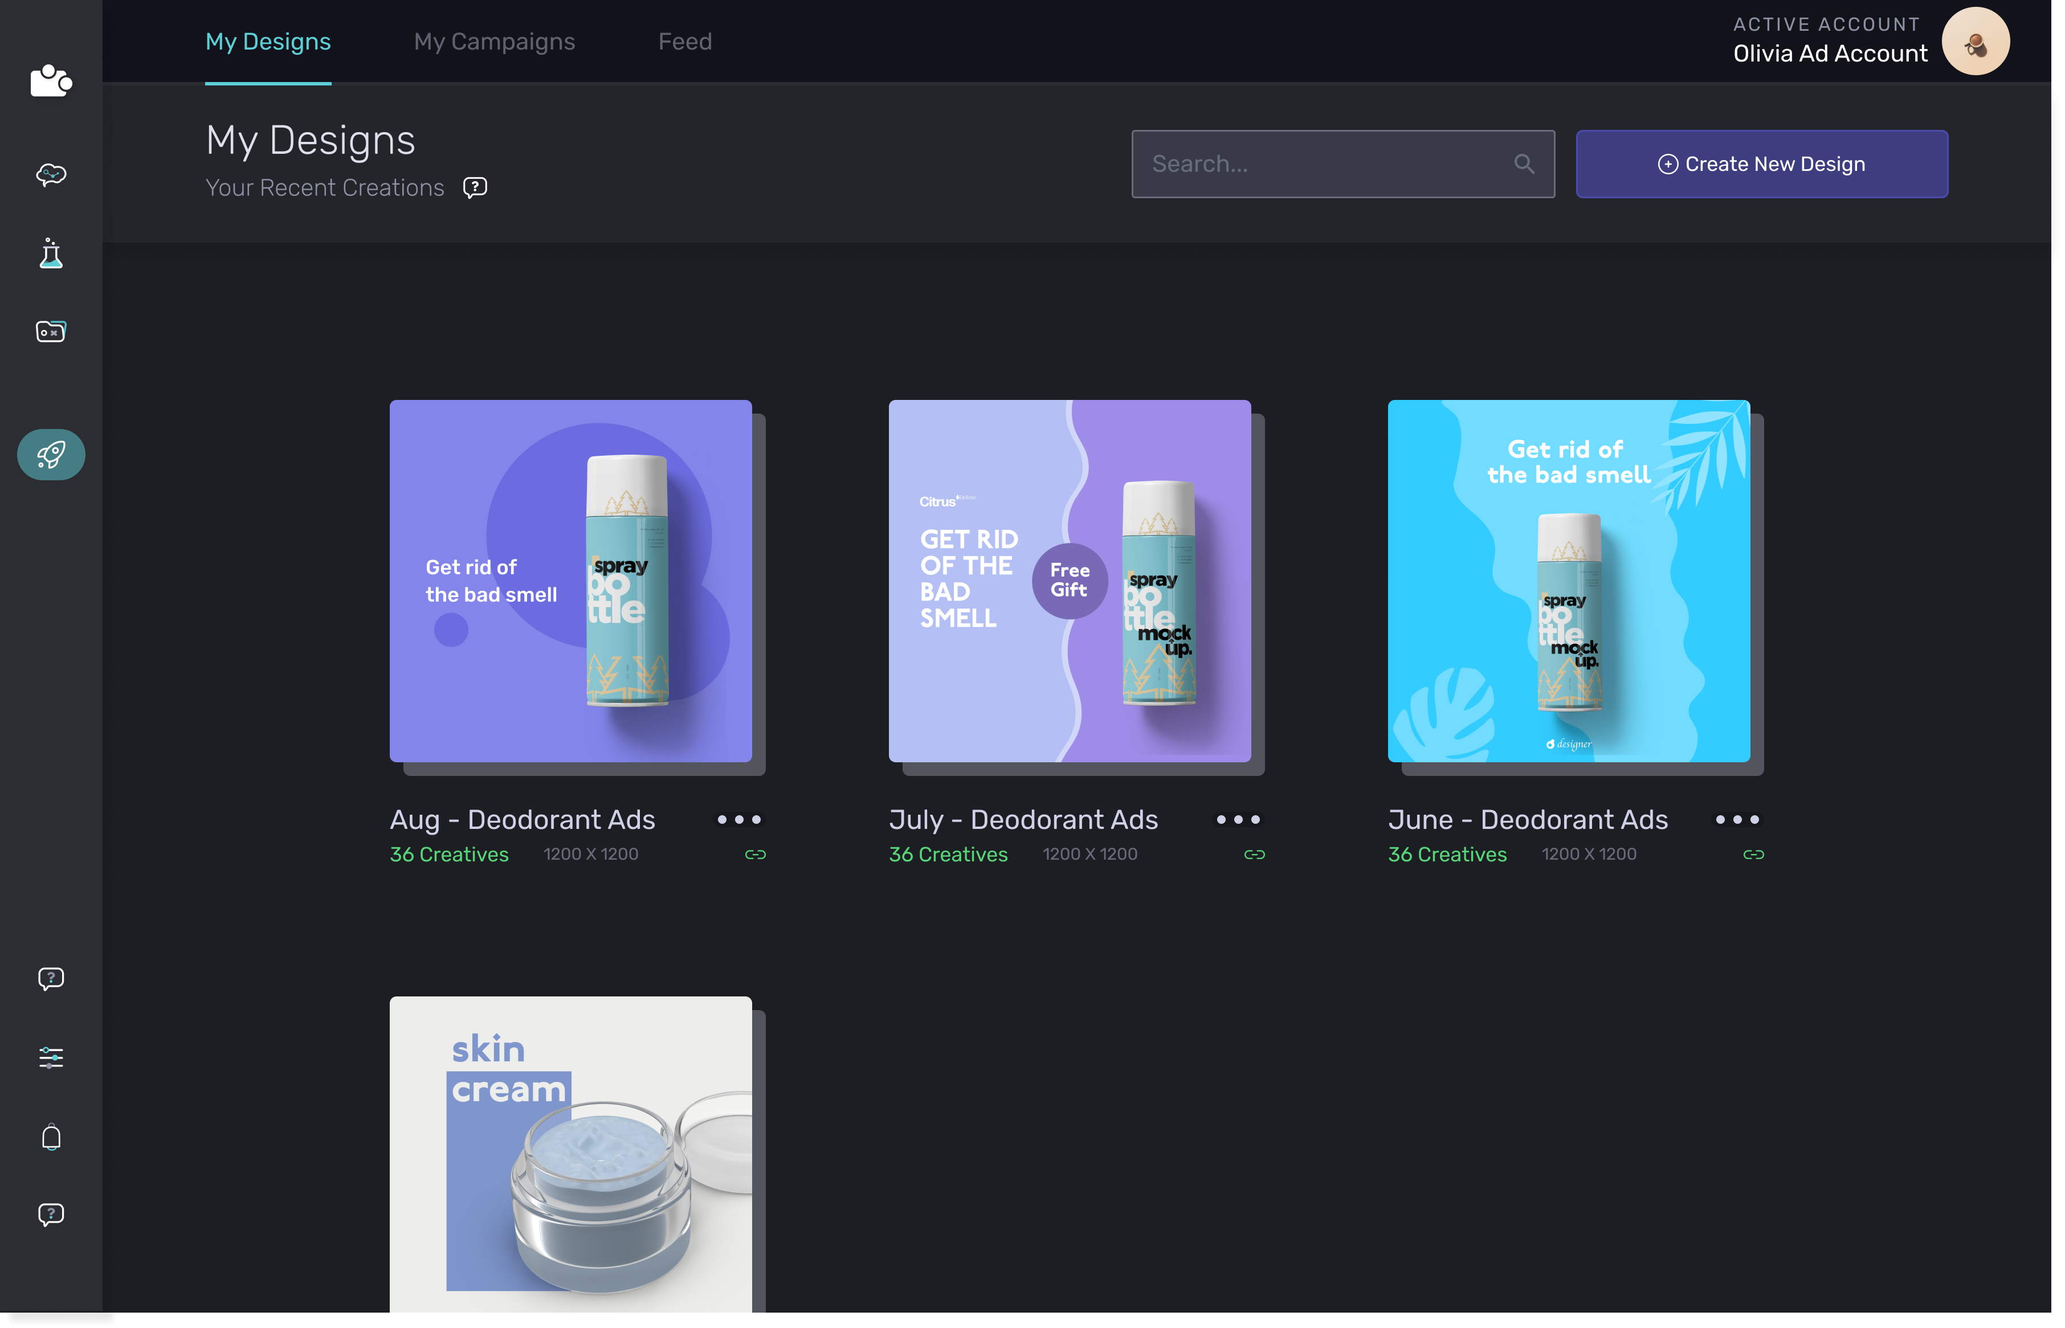Click 1200 X 1200 under Aug - Deodorant Ads
Viewport: 2065px width, 1328px height.
pos(591,855)
